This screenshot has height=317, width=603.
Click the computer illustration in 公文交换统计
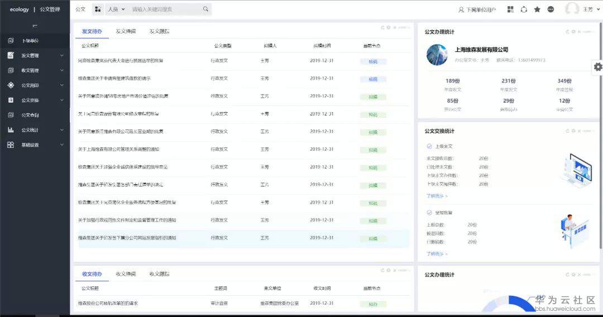(576, 170)
